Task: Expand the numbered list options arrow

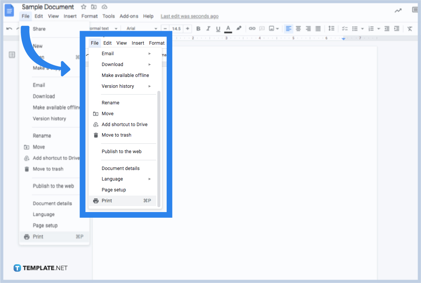Action: (379, 29)
